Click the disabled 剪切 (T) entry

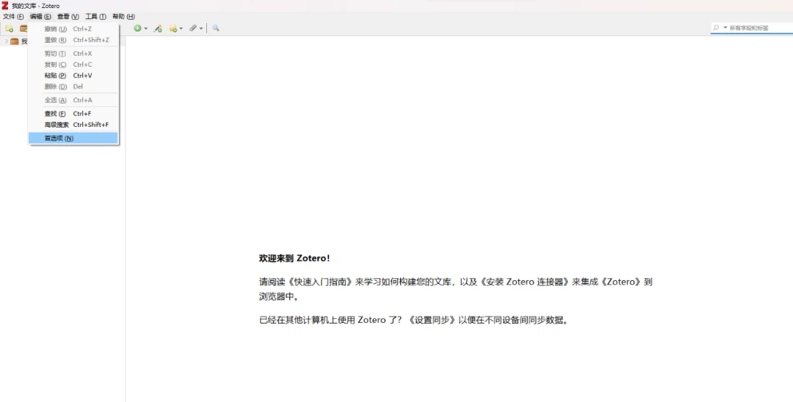point(73,54)
